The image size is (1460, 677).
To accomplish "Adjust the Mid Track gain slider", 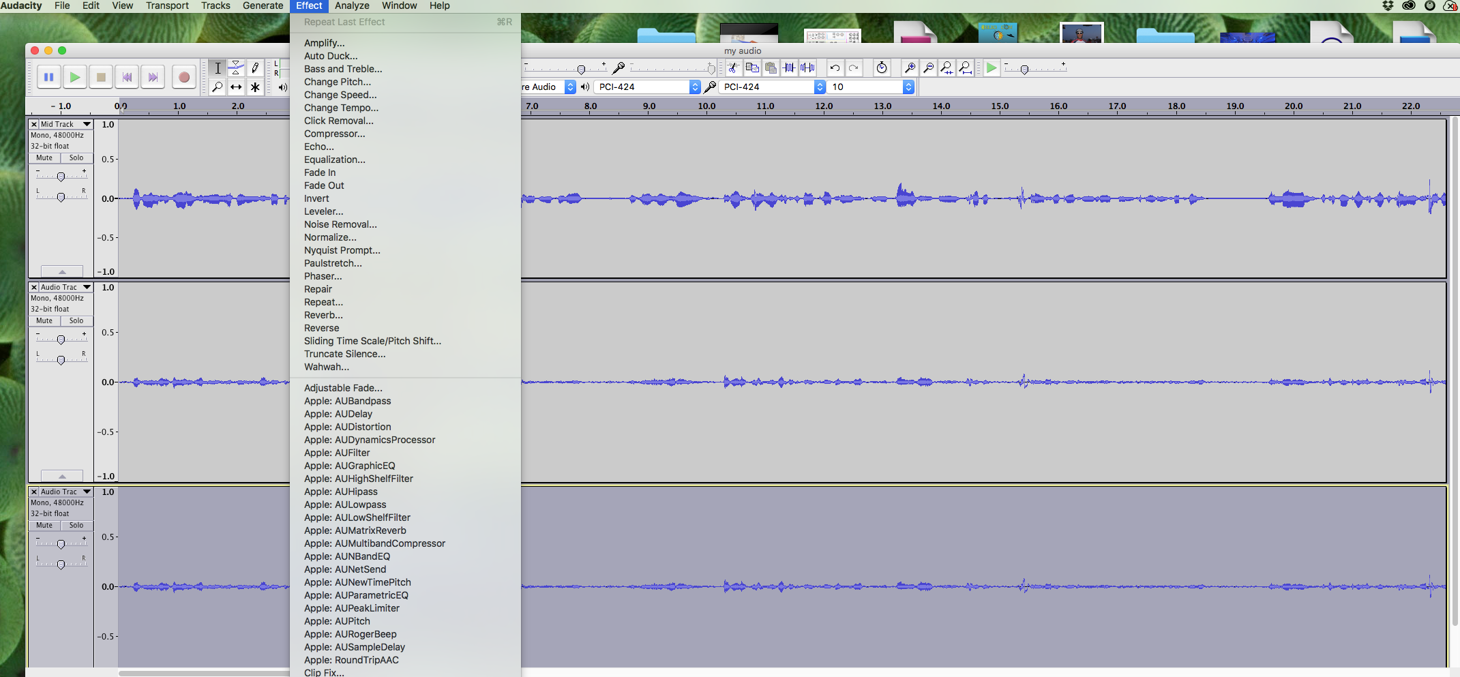I will [x=61, y=177].
